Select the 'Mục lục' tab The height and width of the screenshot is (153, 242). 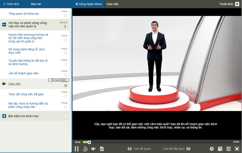[36, 4]
